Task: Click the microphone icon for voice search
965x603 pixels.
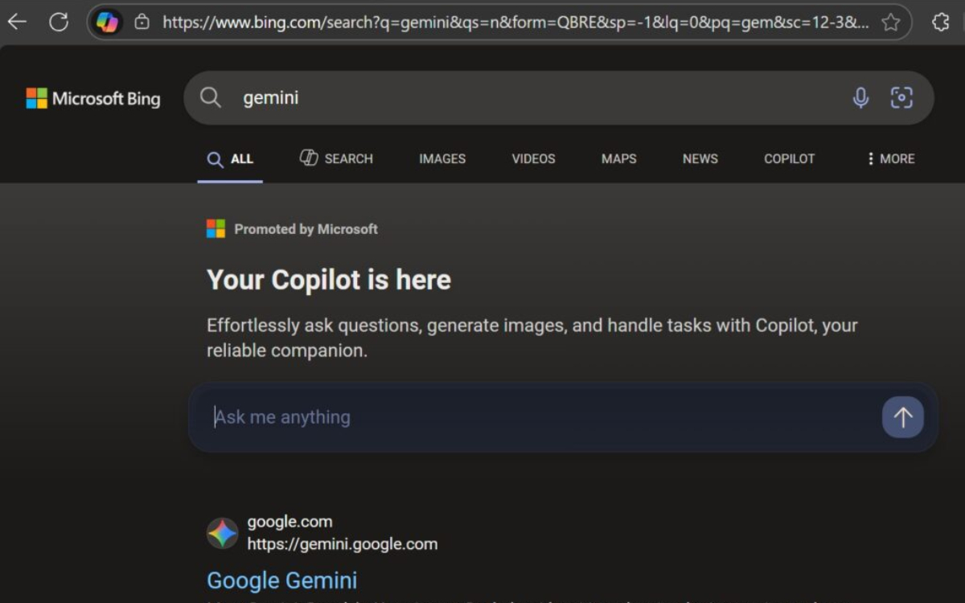Action: 860,97
